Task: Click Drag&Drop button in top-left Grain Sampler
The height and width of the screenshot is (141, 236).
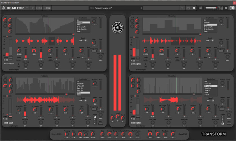Action: coord(94,51)
